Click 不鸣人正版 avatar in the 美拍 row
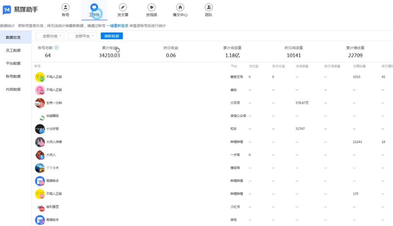Image resolution: width=393 pixels, height=226 pixels. coord(40,90)
